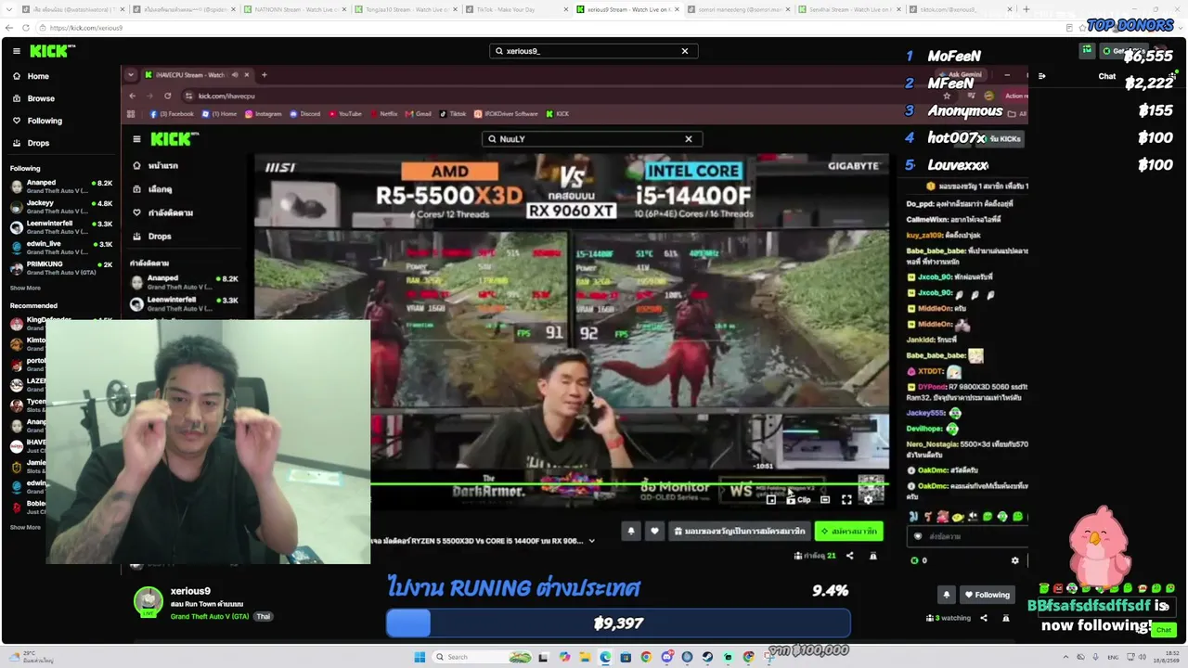Click the inner chat message input
Image resolution: width=1188 pixels, height=668 pixels.
[x=965, y=536]
